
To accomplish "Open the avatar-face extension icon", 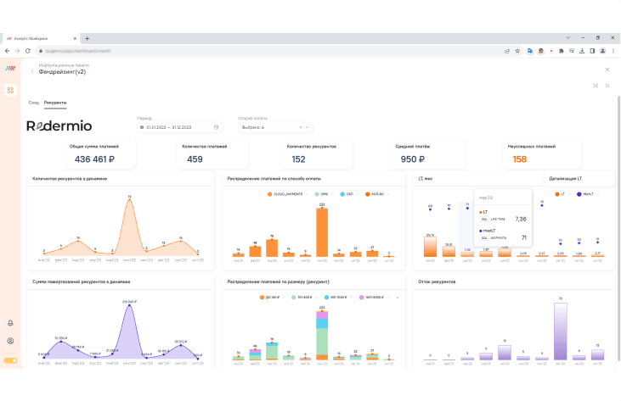I will click(540, 51).
